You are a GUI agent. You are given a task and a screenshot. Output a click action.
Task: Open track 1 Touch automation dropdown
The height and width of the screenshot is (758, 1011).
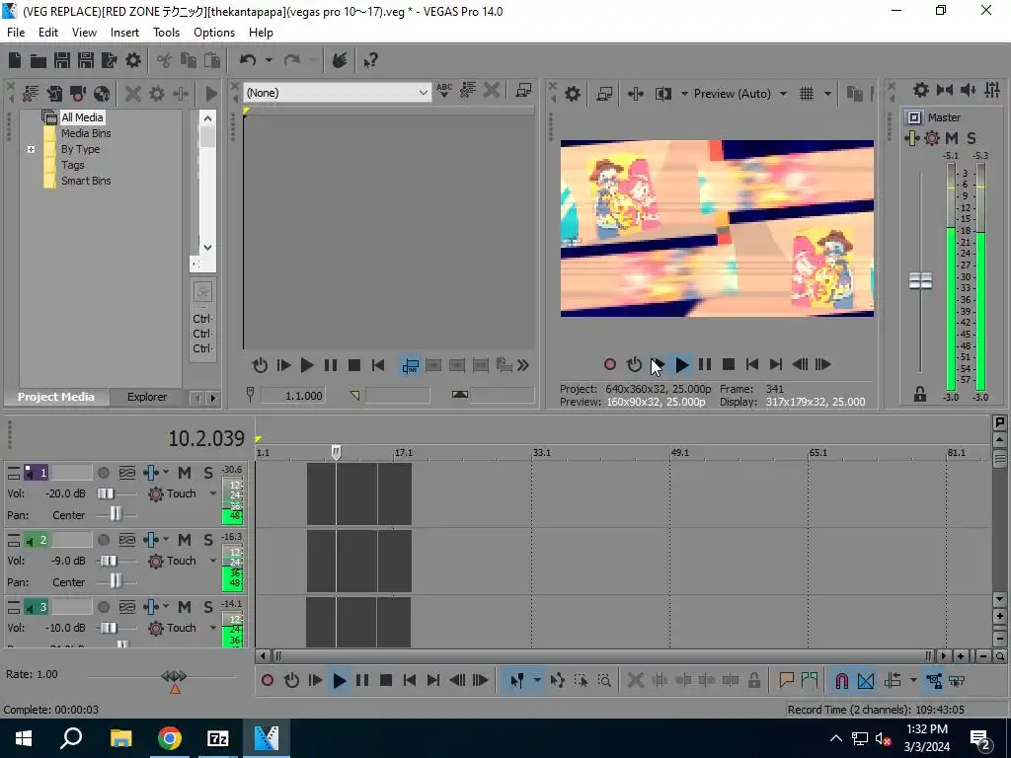tap(213, 493)
